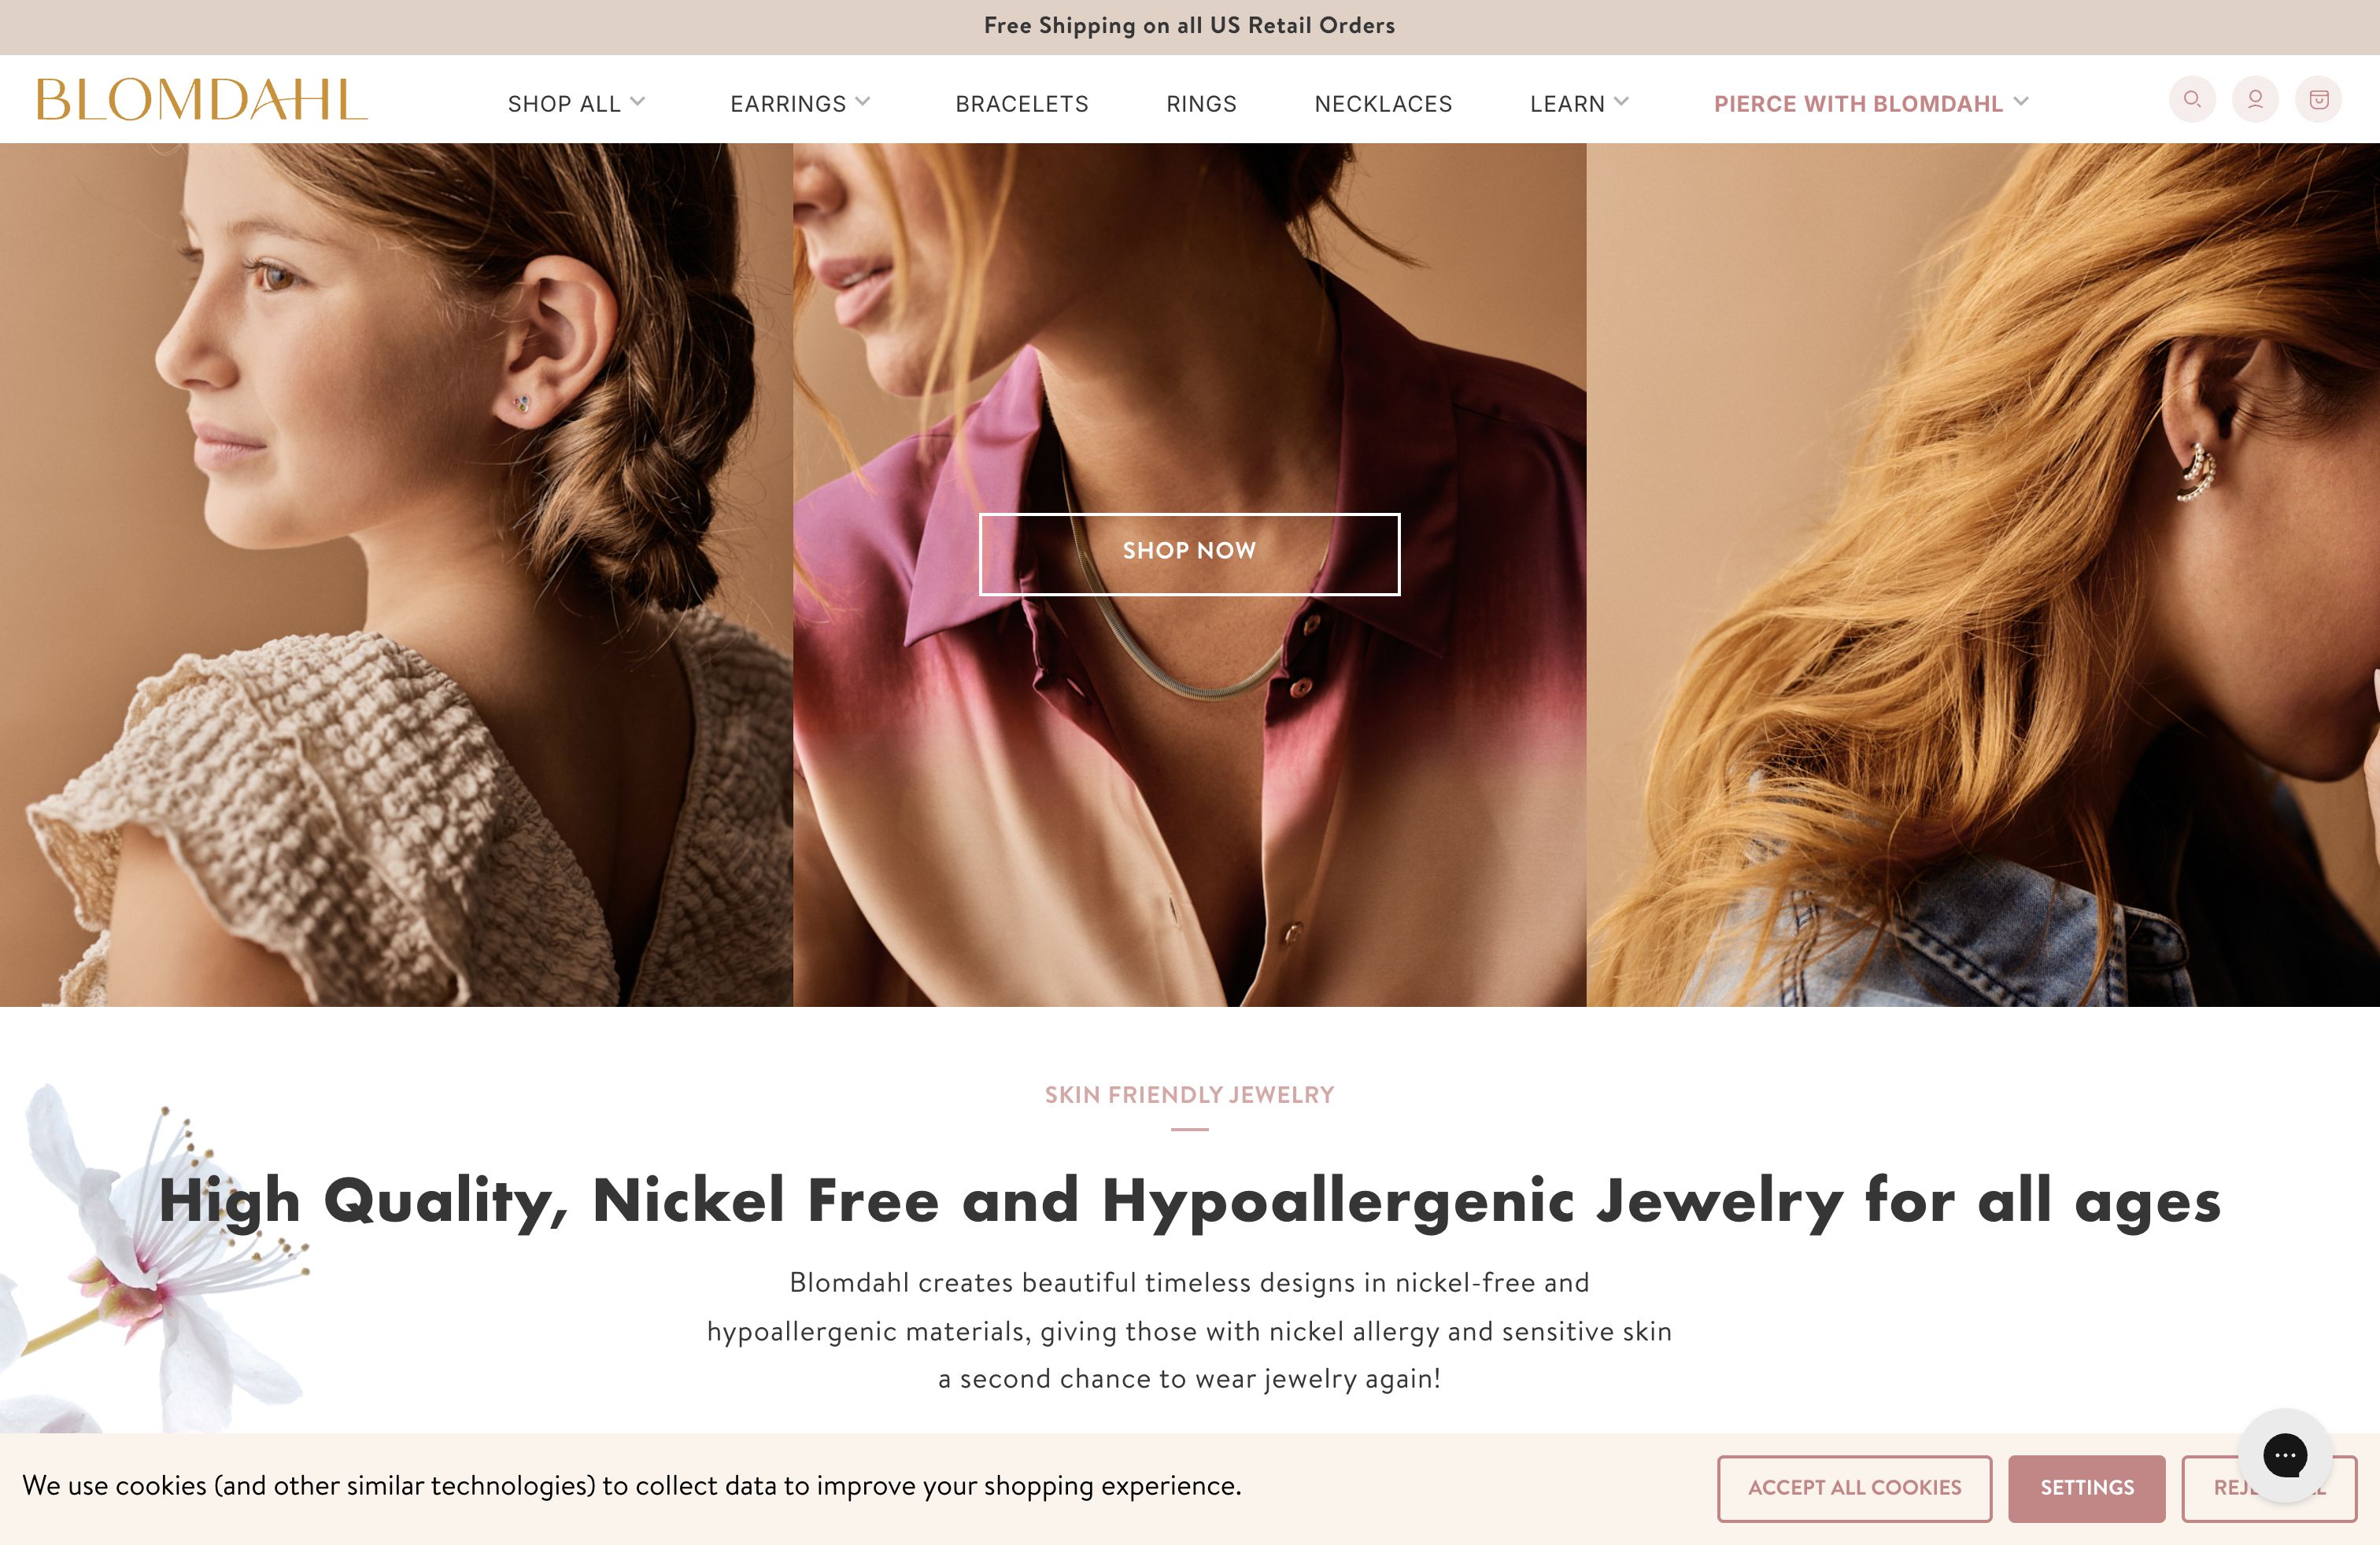
Task: Open the search icon in the header
Action: 2192,99
